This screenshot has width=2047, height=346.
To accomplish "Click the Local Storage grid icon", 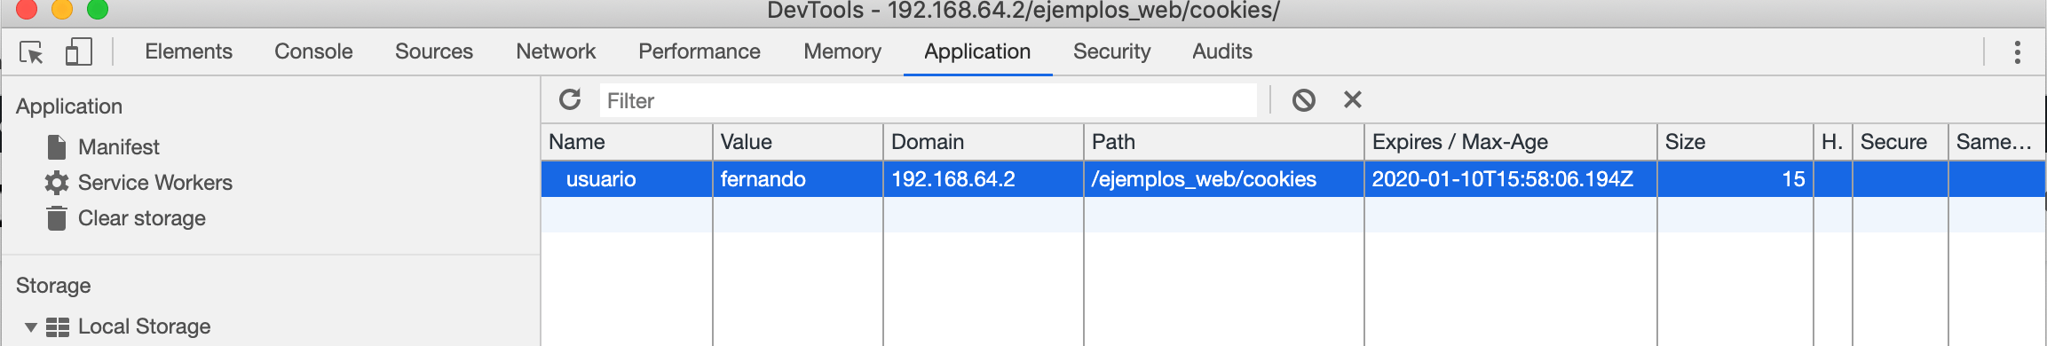I will [x=58, y=327].
